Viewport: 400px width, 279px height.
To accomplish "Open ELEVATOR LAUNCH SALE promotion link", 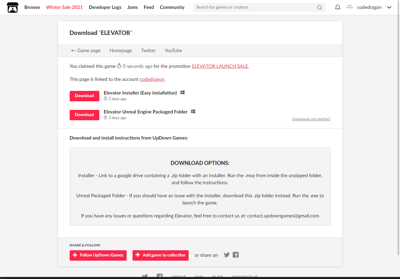I will [x=220, y=66].
